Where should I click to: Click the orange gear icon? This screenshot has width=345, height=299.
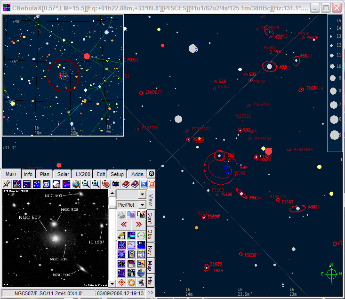pyautogui.click(x=131, y=283)
